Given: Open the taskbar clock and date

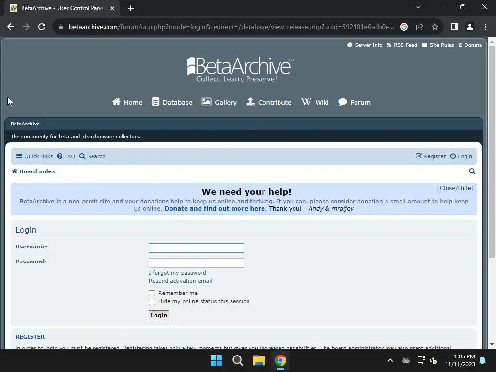Looking at the screenshot, I should coord(460,360).
